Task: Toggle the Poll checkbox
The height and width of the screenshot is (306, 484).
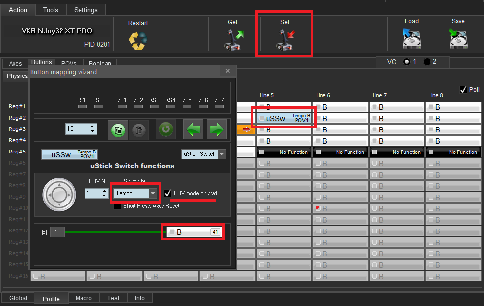Action: tap(463, 89)
